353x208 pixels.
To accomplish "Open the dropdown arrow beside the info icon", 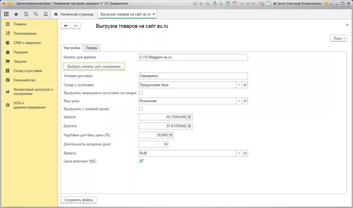I will click(331, 4).
